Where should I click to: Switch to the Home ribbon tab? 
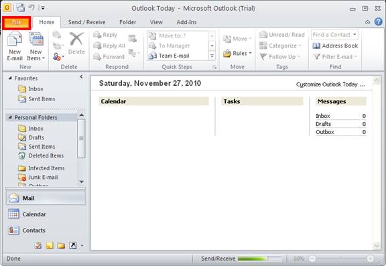click(46, 22)
